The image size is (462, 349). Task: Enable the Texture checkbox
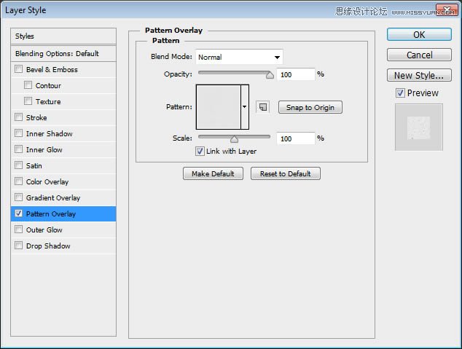pos(28,101)
